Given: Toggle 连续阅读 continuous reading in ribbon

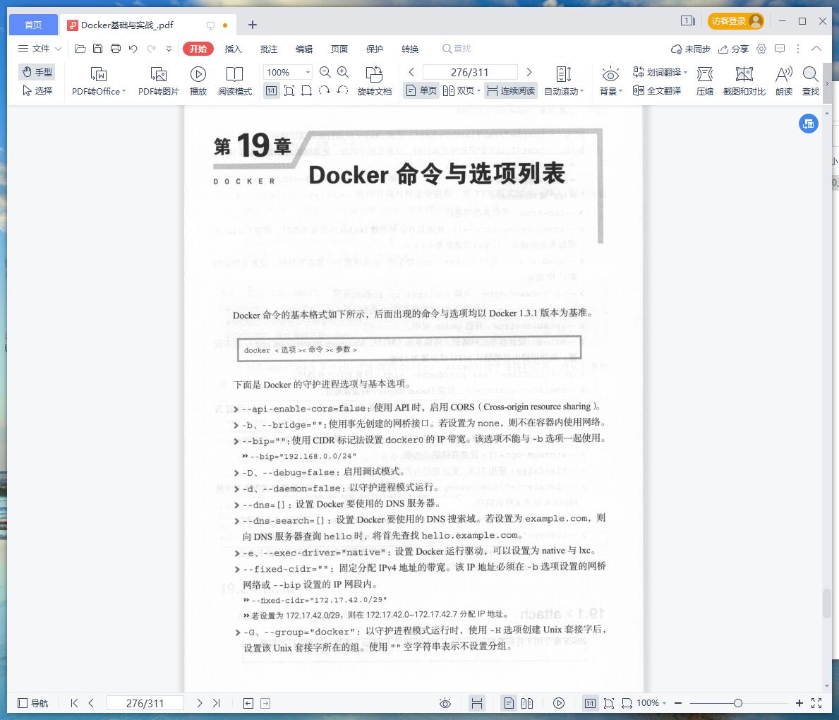Looking at the screenshot, I should coord(511,91).
